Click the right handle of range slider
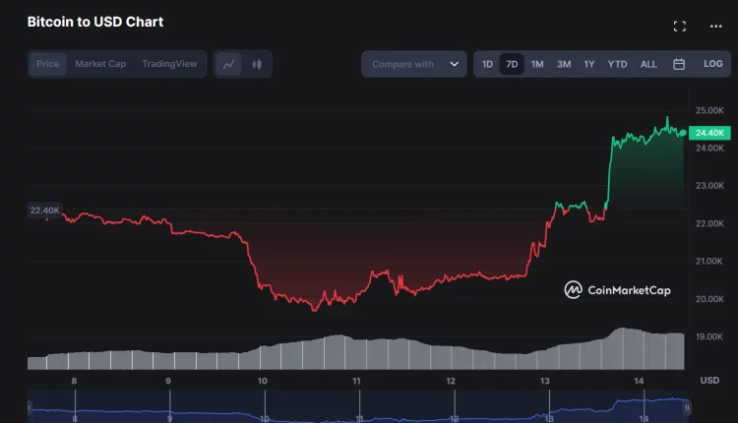The image size is (738, 423). 687,406
